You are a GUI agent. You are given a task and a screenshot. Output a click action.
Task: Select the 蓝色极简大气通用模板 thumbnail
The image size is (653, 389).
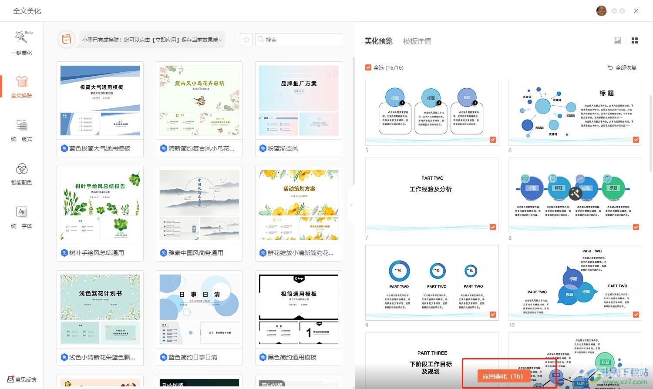pos(100,101)
